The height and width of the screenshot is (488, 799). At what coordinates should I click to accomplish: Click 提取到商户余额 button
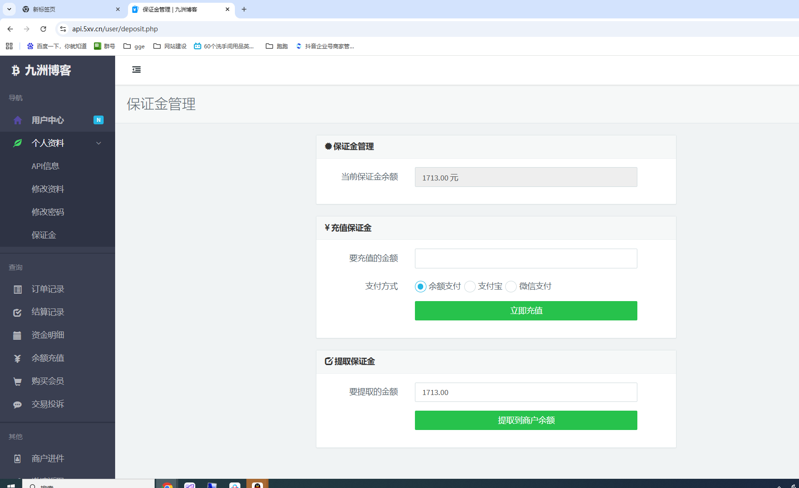526,420
